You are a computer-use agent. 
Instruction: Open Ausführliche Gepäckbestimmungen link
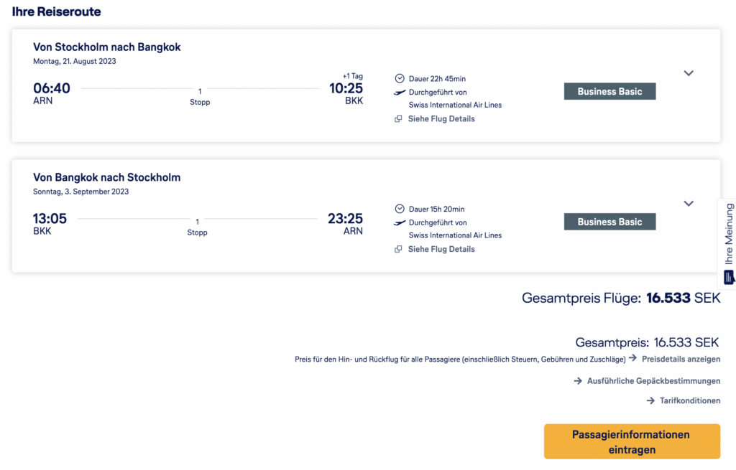(653, 381)
